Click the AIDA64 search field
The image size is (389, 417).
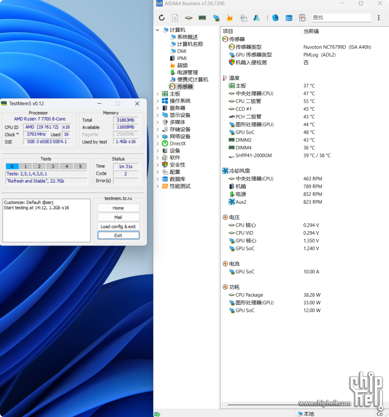341,17
